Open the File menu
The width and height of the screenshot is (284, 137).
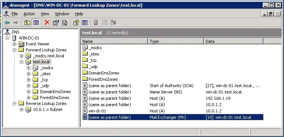[x=15, y=14]
